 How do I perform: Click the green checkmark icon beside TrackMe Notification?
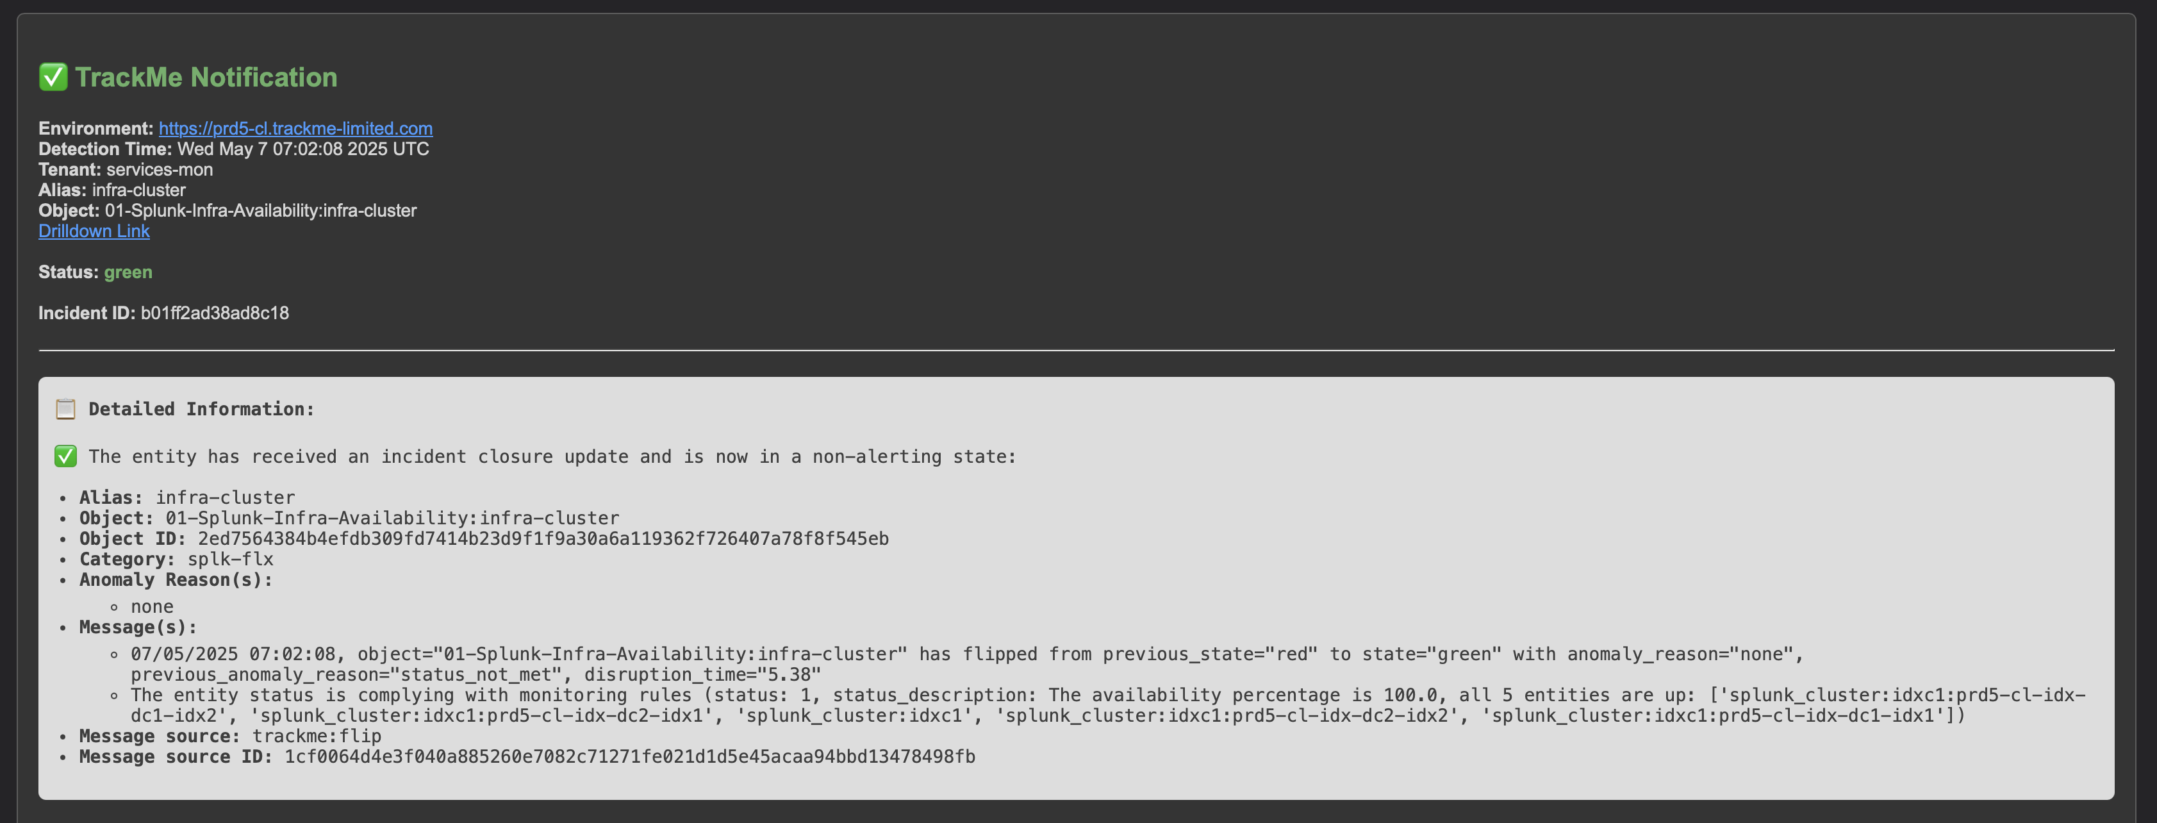(53, 77)
